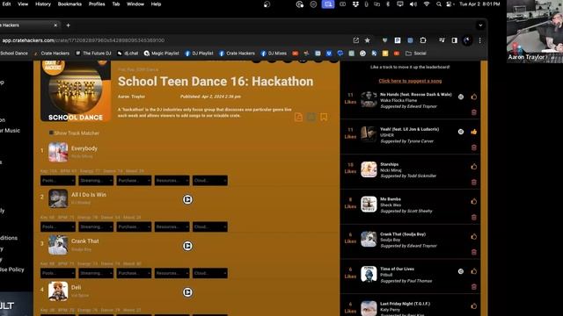563x316 pixels.
Task: Open the Pools dropdown for Crank That
Action: pos(58,273)
